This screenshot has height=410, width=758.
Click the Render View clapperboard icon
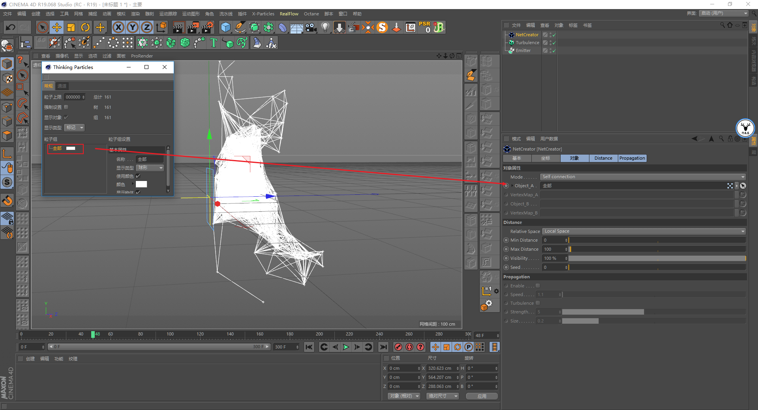tap(178, 27)
